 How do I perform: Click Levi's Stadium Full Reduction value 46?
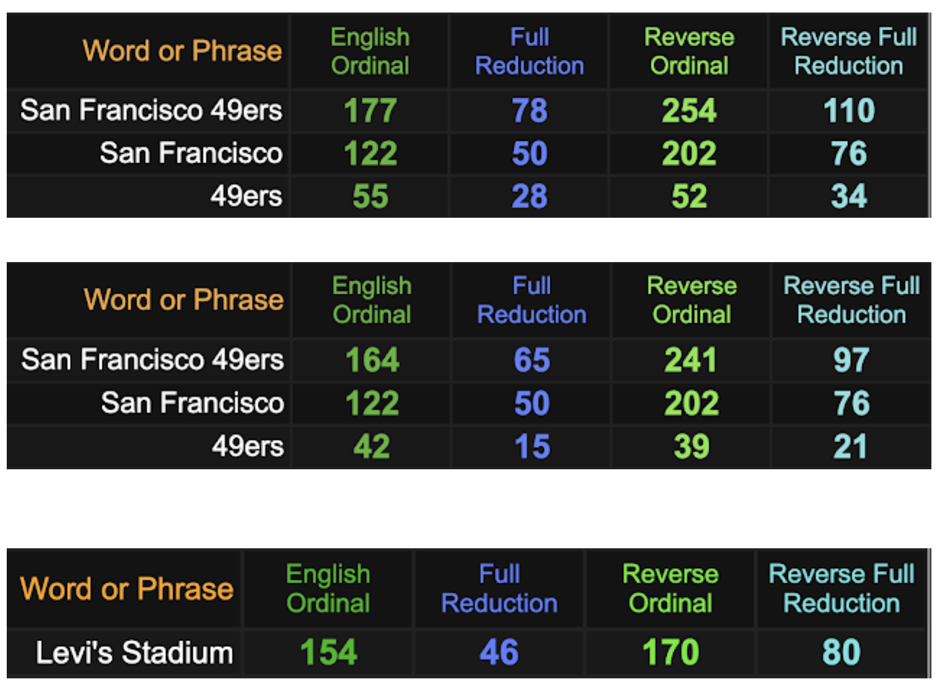[x=499, y=652]
